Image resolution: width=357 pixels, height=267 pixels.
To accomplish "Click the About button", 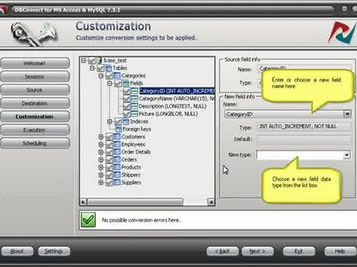I will point(17,251).
